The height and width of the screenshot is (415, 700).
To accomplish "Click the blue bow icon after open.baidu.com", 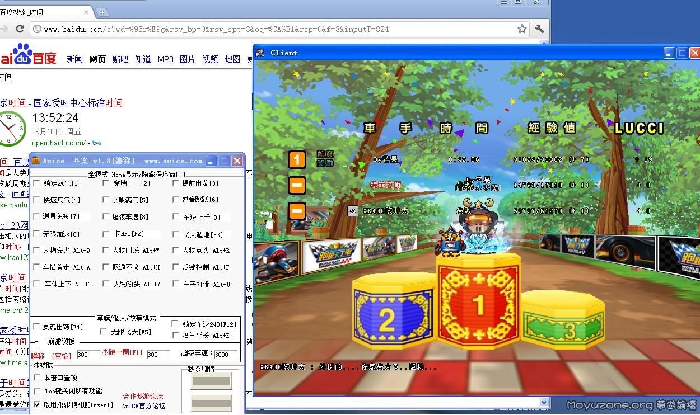I will 96,143.
